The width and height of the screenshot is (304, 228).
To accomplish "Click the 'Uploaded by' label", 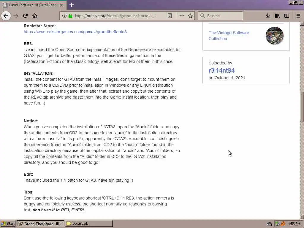I will [220, 63].
